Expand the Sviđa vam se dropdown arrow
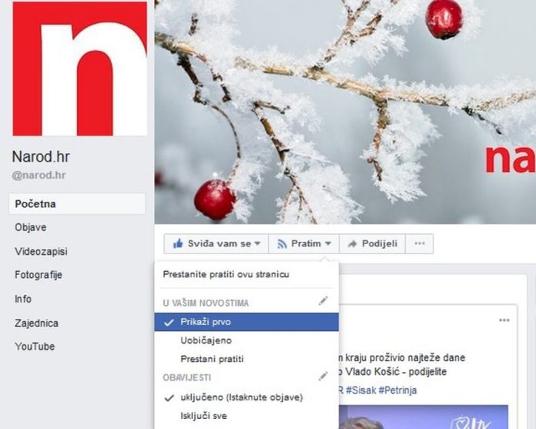536x429 pixels. pyautogui.click(x=258, y=243)
